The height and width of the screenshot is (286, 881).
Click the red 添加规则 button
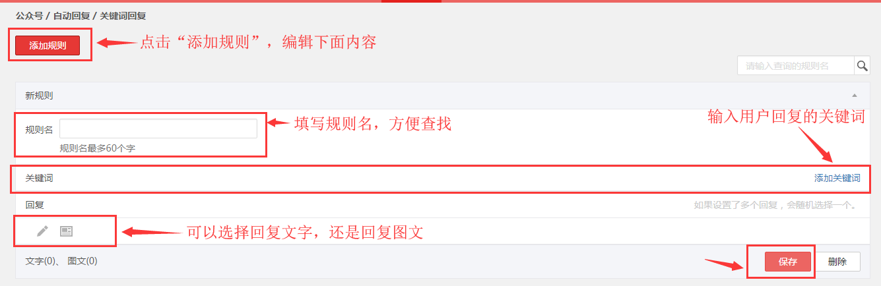(x=48, y=45)
